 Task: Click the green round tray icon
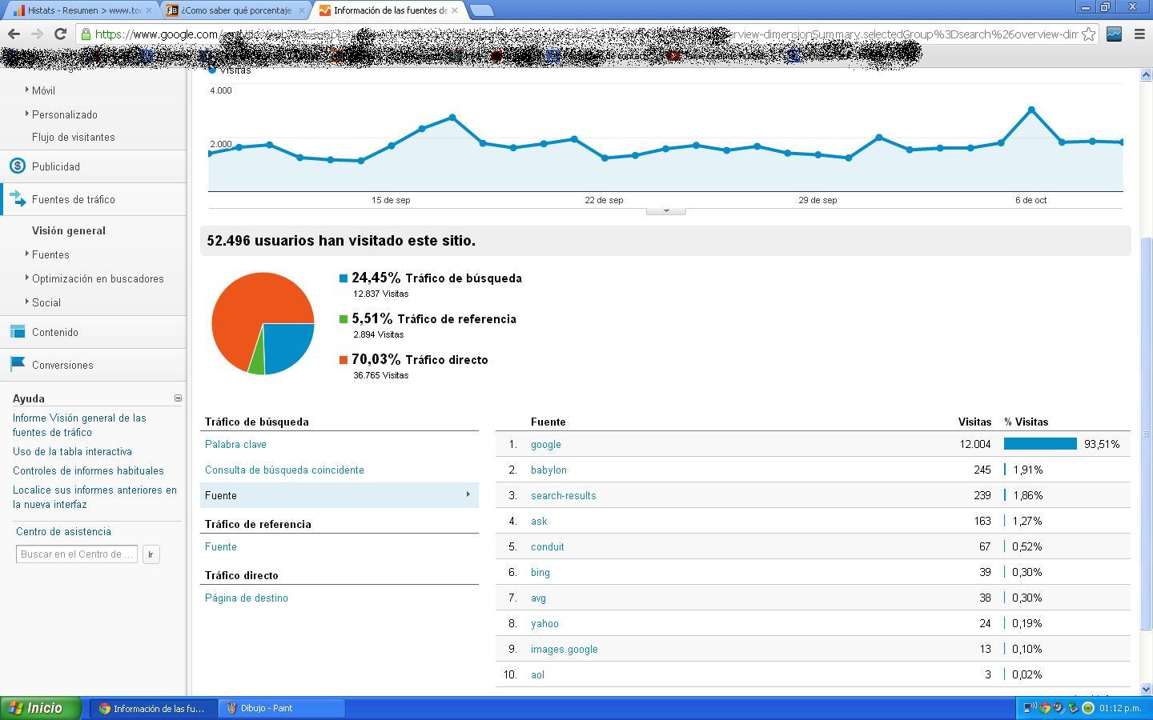pyautogui.click(x=1088, y=708)
